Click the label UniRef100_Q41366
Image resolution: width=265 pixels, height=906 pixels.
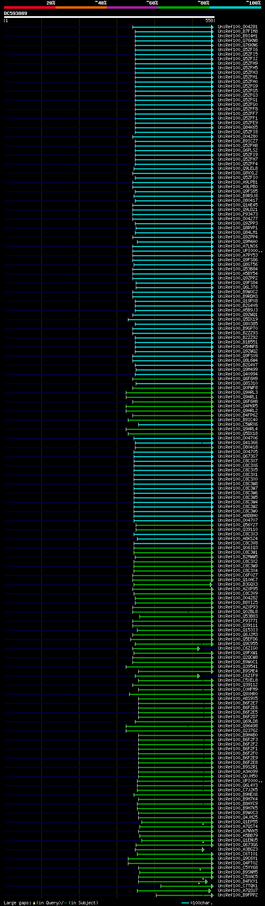(x=238, y=443)
